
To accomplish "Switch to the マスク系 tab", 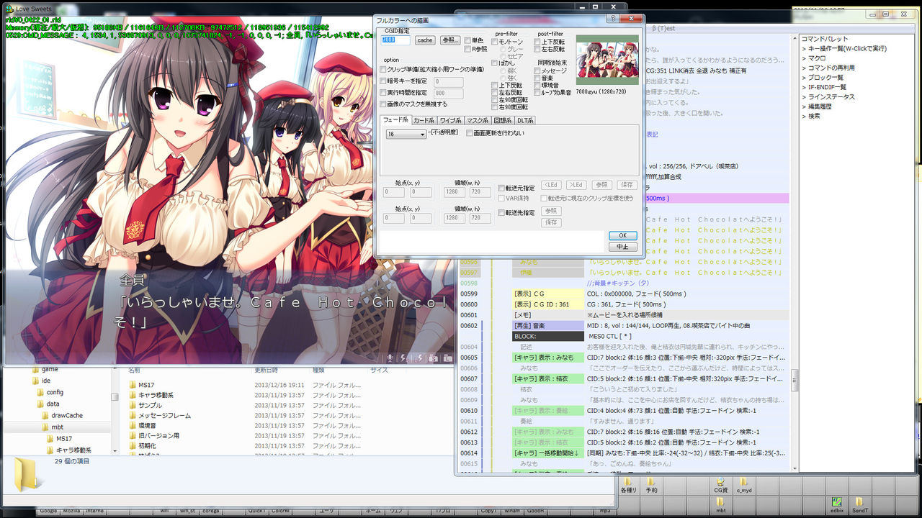I will (x=478, y=120).
